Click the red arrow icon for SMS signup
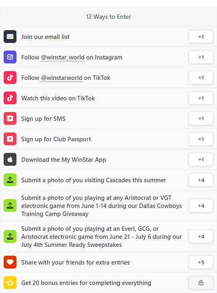217x293 pixels. click(x=10, y=118)
